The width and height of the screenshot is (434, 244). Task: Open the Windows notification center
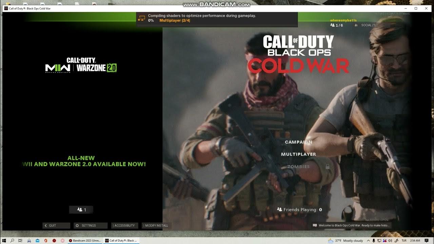(x=427, y=241)
